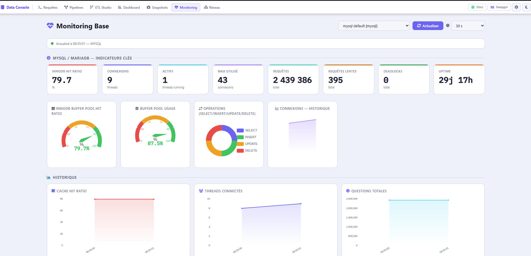The image size is (531, 256).
Task: Switch to the ETL Studio tab
Action: pyautogui.click(x=101, y=7)
